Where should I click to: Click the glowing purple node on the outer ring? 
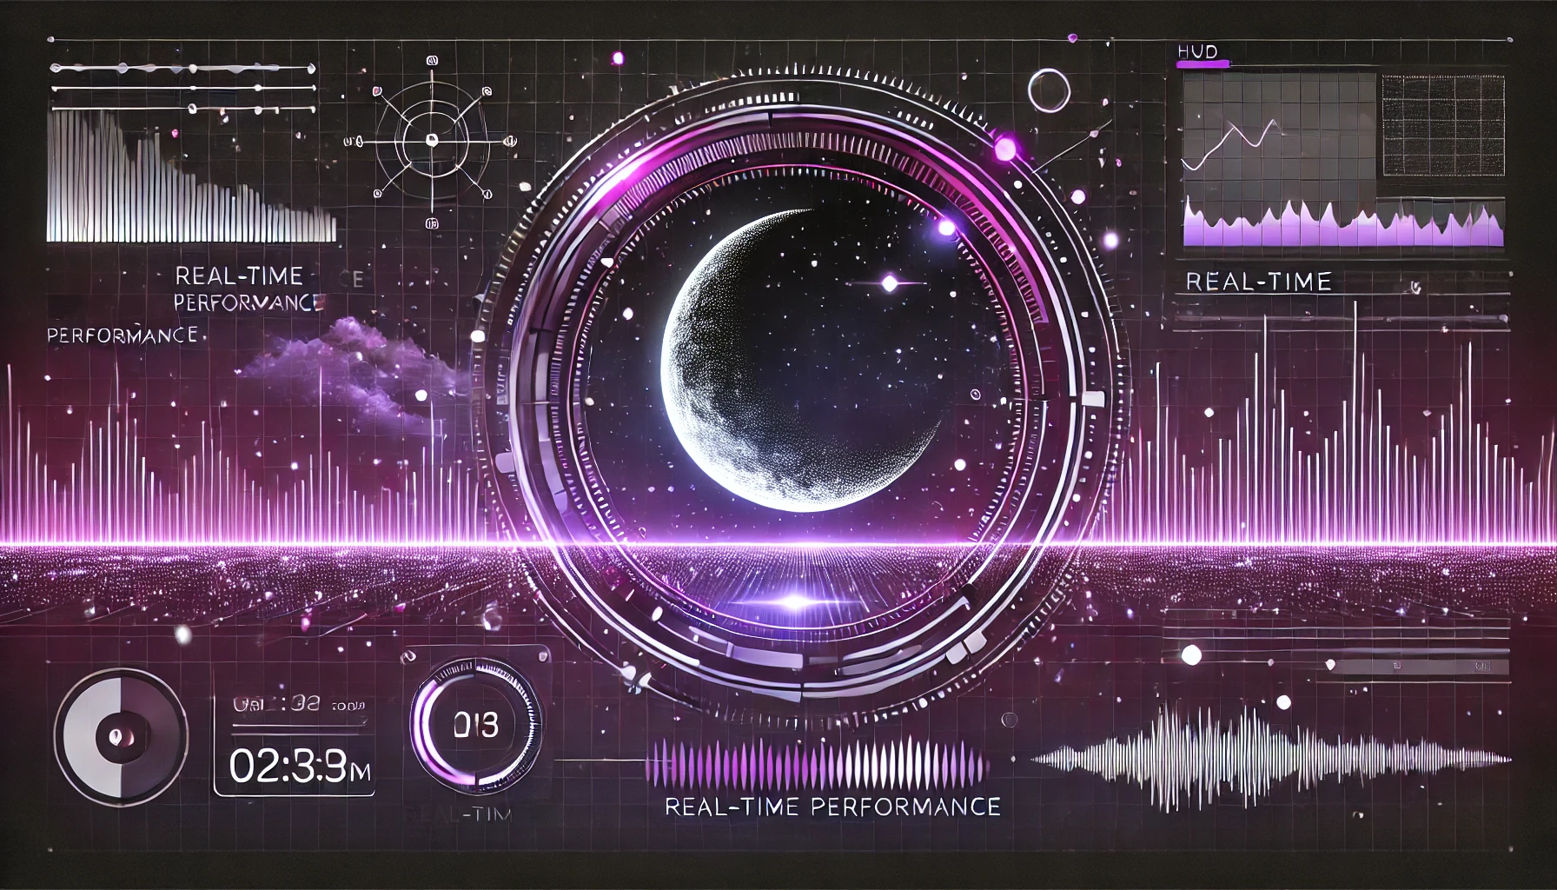point(1005,149)
